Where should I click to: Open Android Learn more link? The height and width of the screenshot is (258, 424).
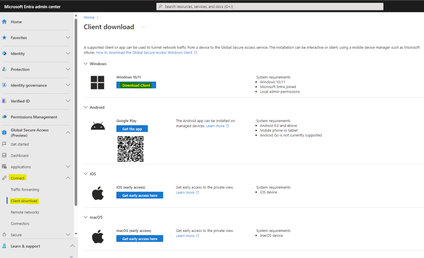point(215,126)
